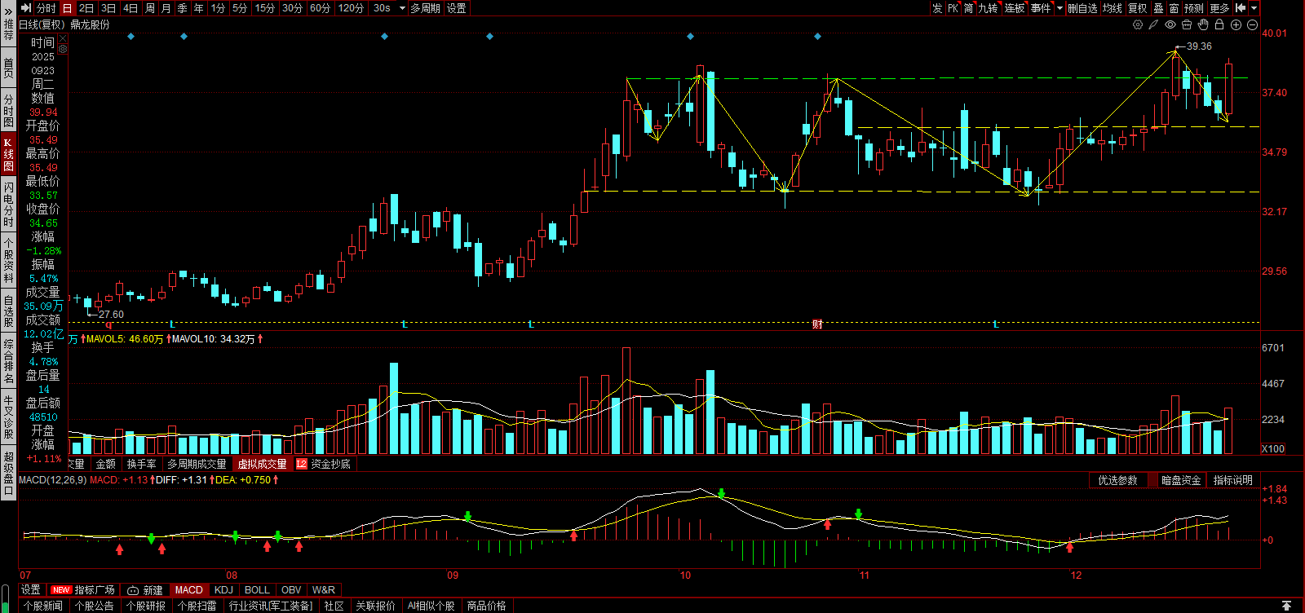Toggle the eye visibility icon on chart
This screenshot has width=1305, height=613.
[1170, 24]
